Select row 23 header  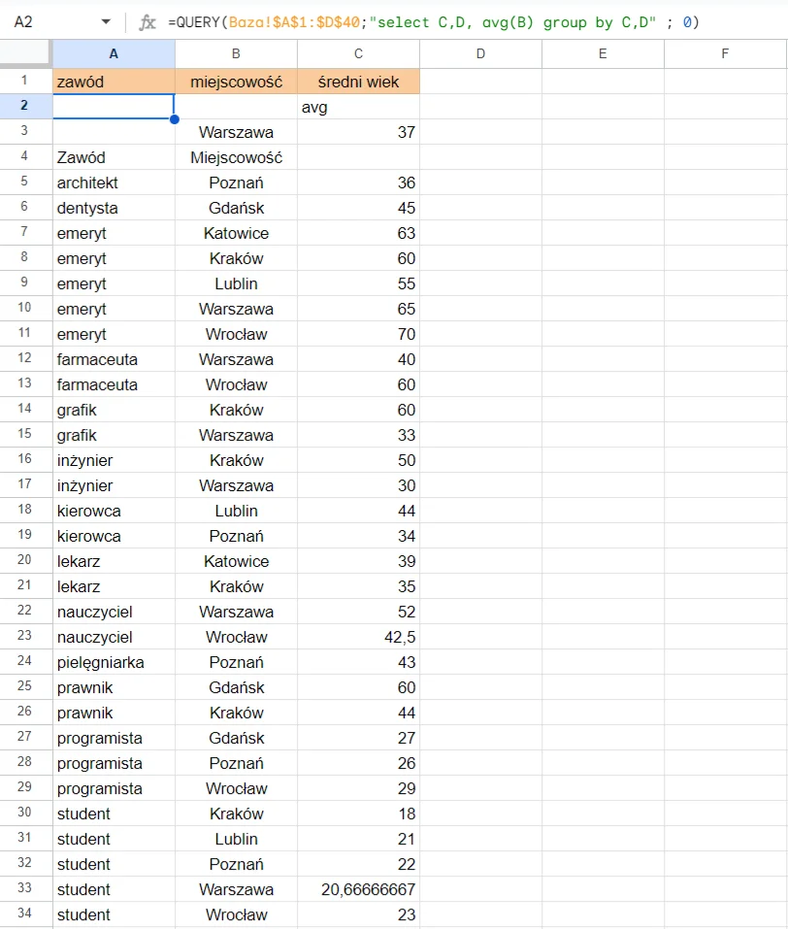pos(26,637)
